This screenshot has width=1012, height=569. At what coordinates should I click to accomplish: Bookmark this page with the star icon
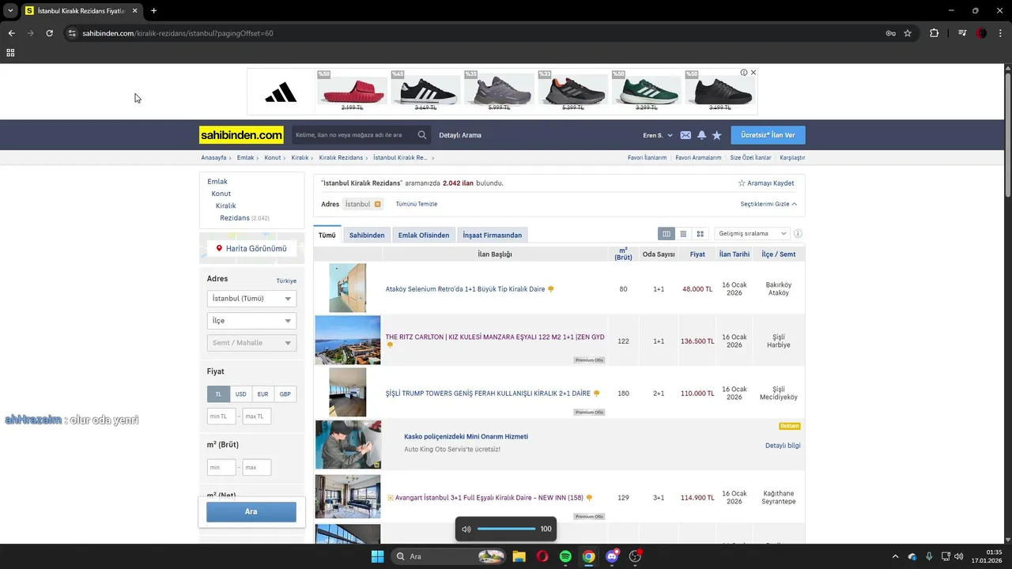(x=908, y=33)
